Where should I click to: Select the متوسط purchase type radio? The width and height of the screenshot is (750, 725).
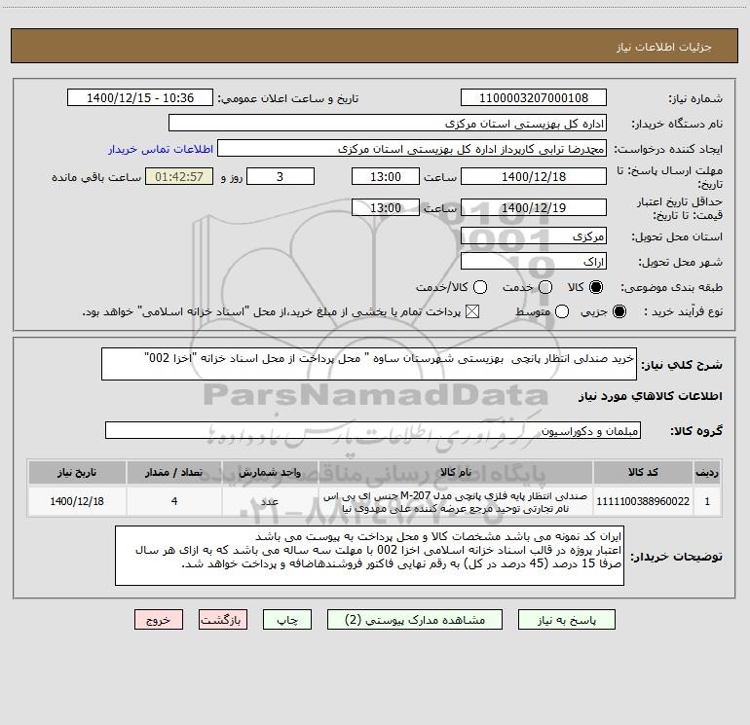(562, 312)
